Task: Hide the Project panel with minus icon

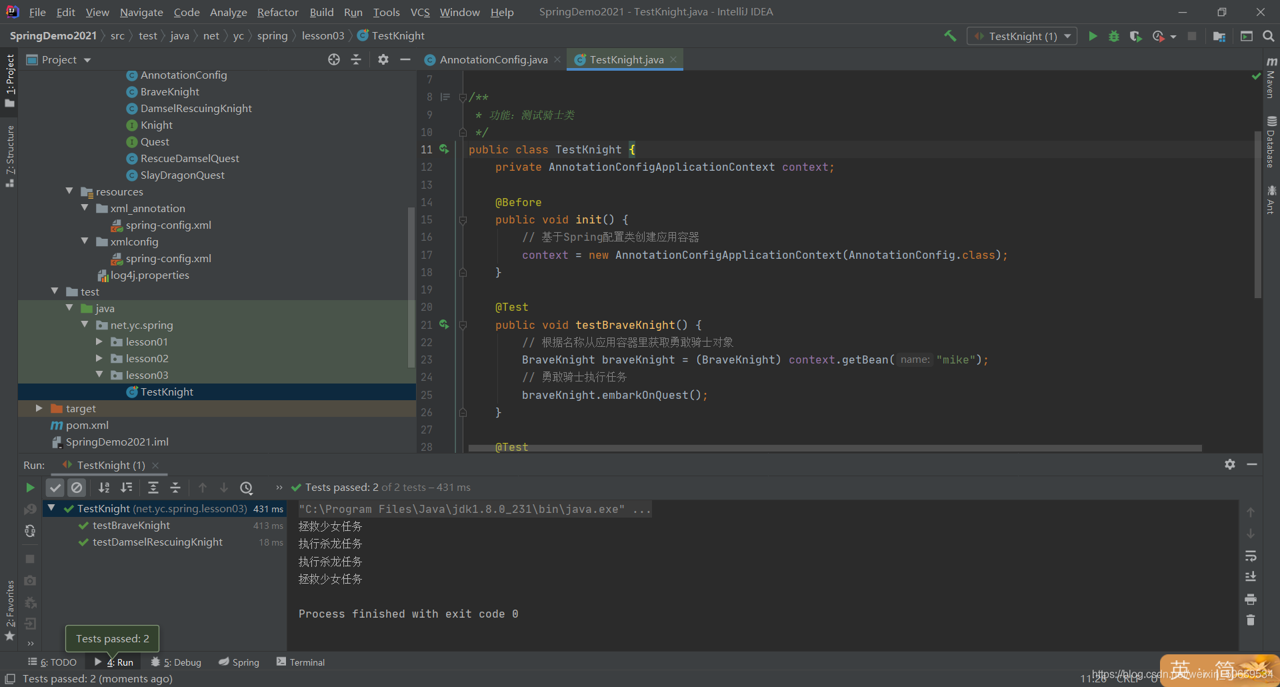Action: 405,59
